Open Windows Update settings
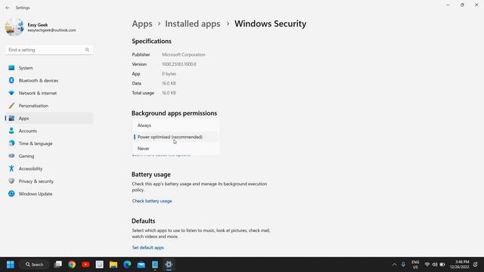 click(x=49, y=194)
